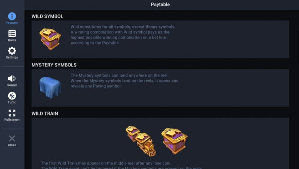
Task: Mute the game Sound
Action: [x=12, y=81]
